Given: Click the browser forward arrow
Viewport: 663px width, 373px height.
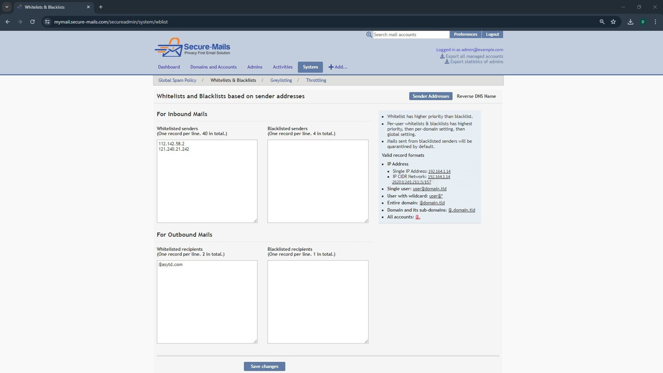Looking at the screenshot, I should click(x=20, y=22).
